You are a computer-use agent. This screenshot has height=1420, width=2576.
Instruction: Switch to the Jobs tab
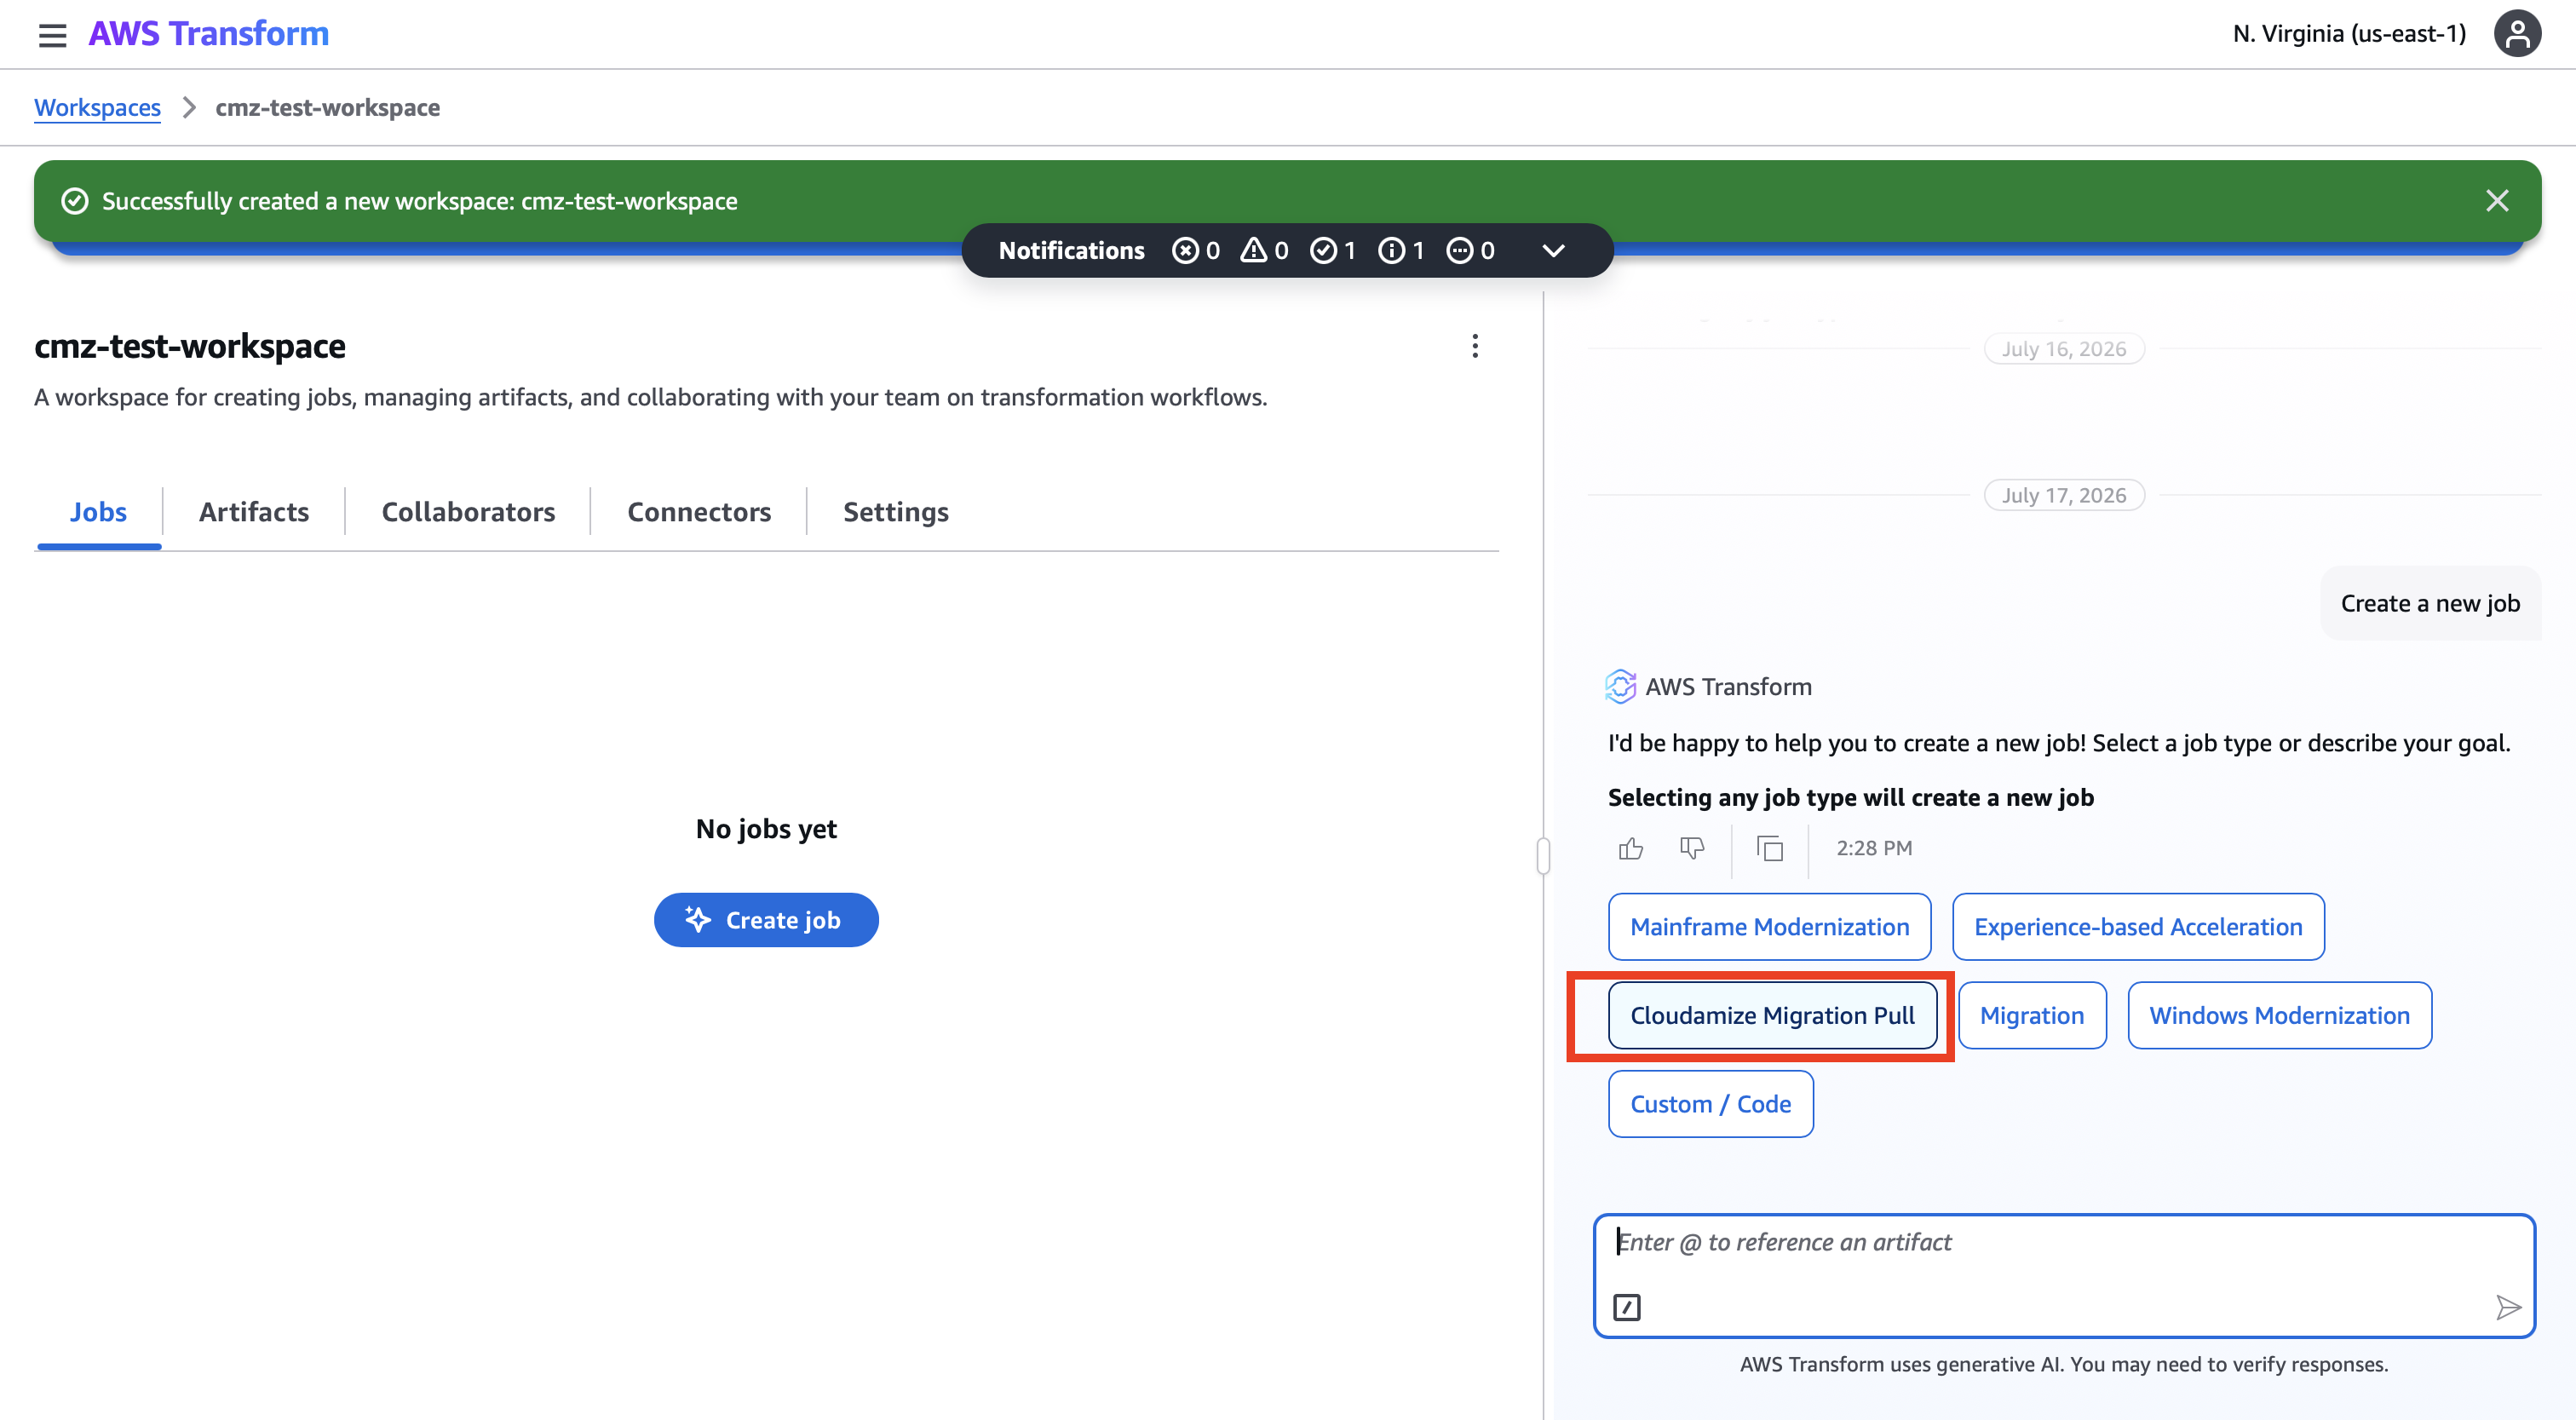[x=98, y=512]
